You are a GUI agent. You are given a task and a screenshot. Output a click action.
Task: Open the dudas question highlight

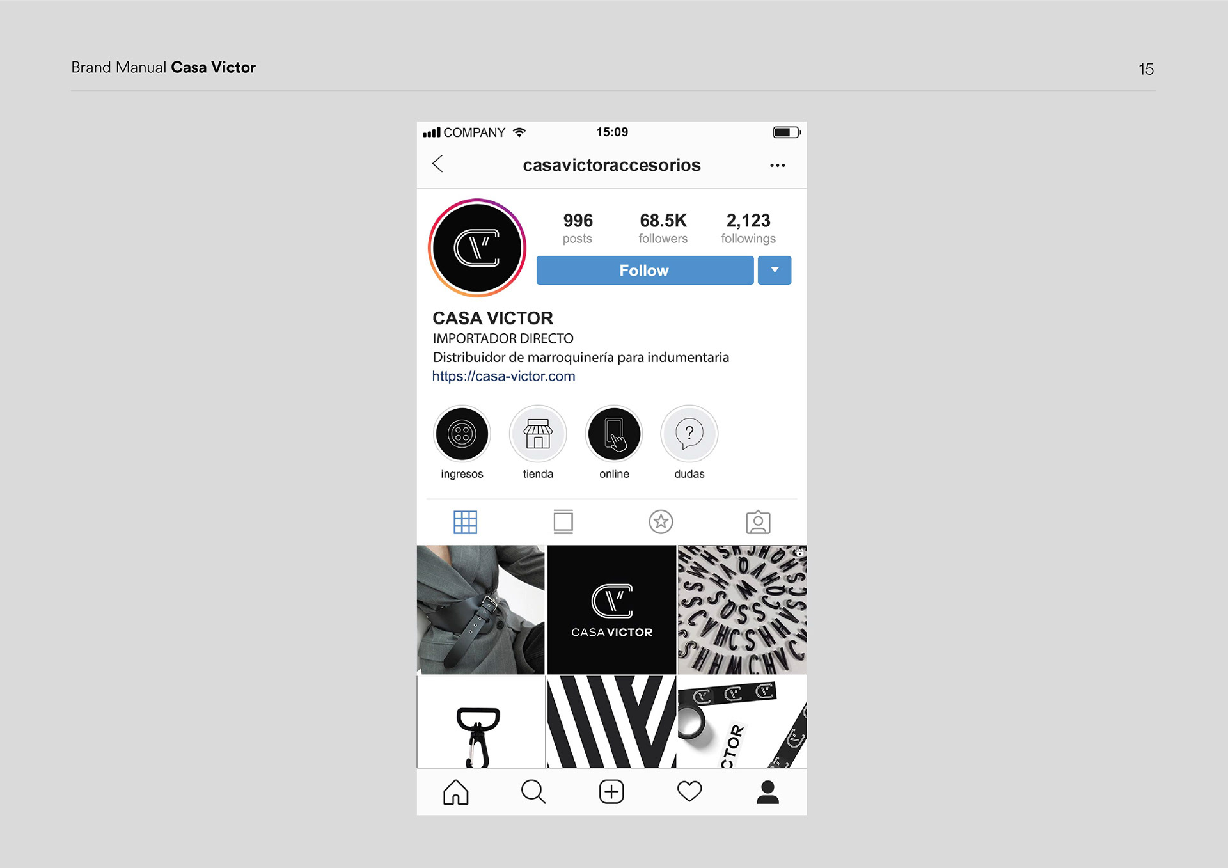point(689,434)
